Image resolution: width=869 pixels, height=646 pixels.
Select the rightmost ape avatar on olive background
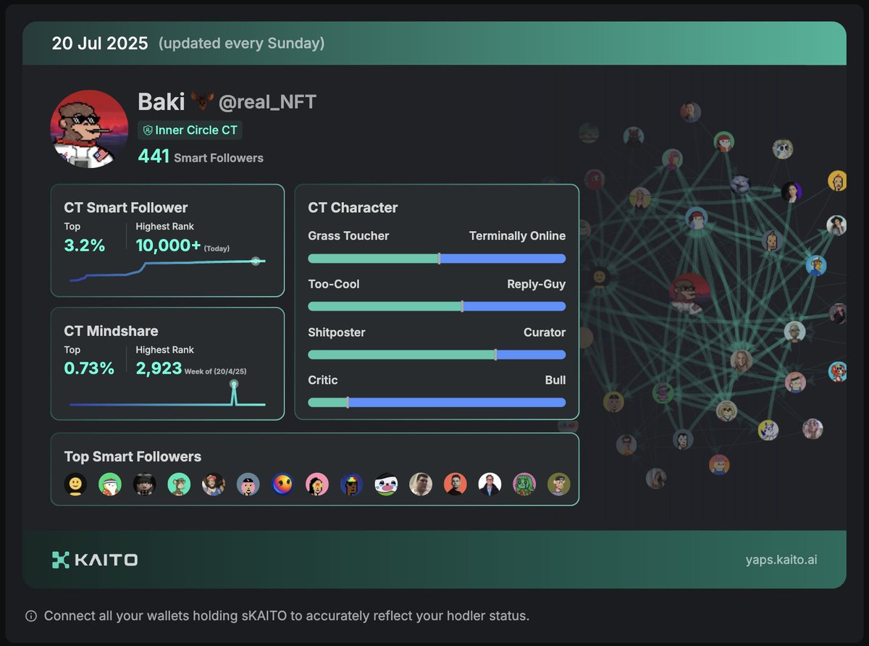559,484
